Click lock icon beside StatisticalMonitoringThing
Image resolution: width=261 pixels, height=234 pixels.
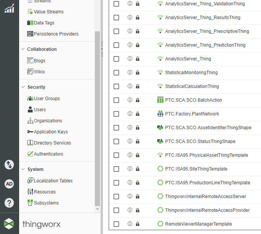[138, 73]
